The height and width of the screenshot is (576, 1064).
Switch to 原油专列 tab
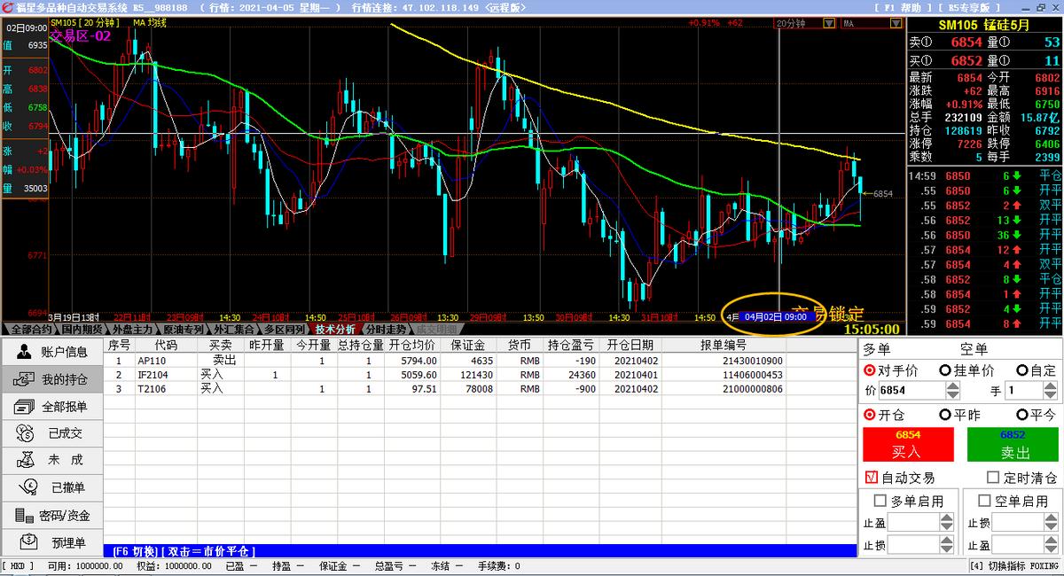(184, 329)
